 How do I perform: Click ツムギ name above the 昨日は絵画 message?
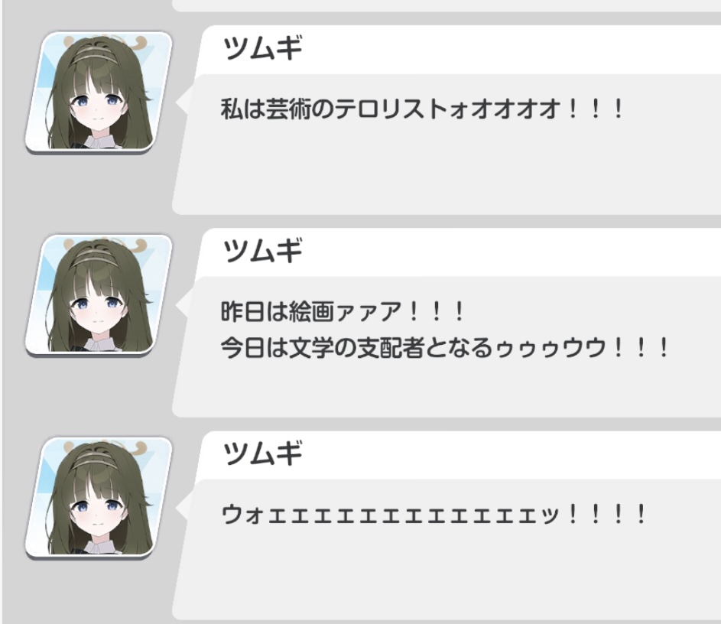262,251
